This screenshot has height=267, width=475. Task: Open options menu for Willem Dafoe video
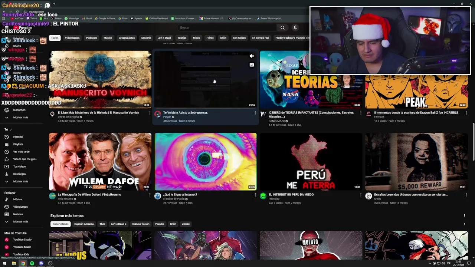[150, 195]
